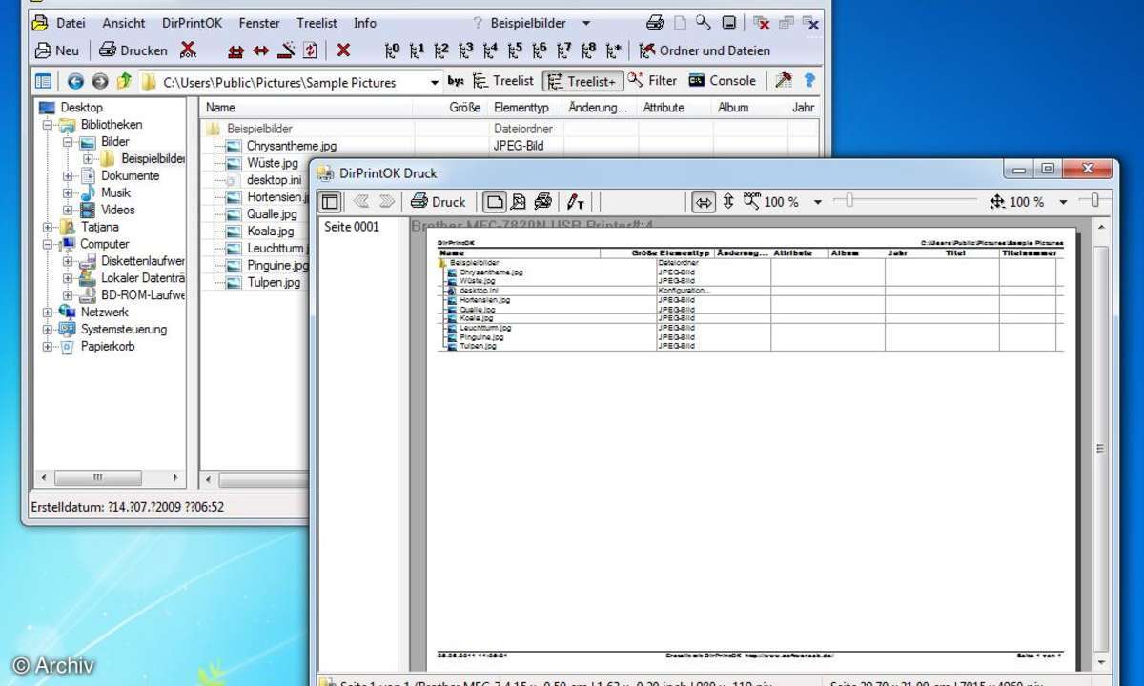Expand the Netzwerk tree node
The image size is (1144, 686).
click(x=48, y=313)
